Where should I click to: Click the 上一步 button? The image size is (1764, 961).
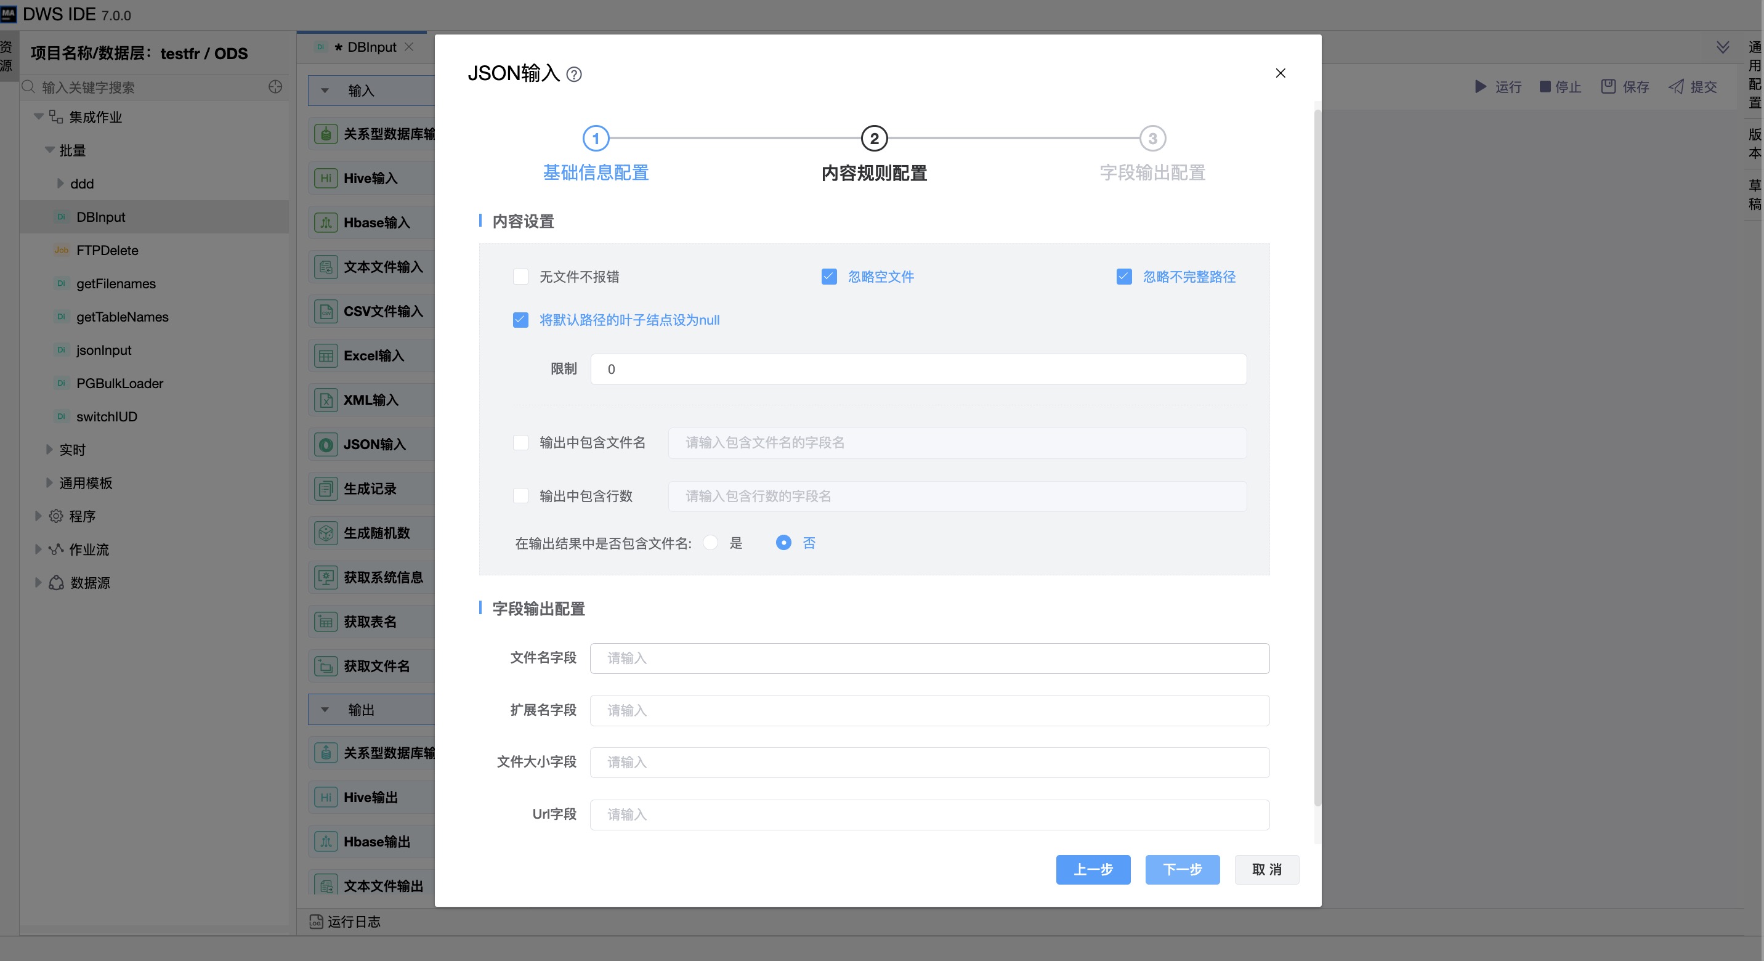click(x=1092, y=869)
